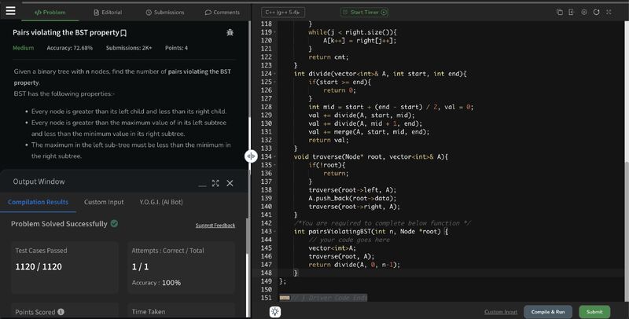Screen dimensions: 629x319
Task: Collapse code fold at line 135
Action: [274, 165]
